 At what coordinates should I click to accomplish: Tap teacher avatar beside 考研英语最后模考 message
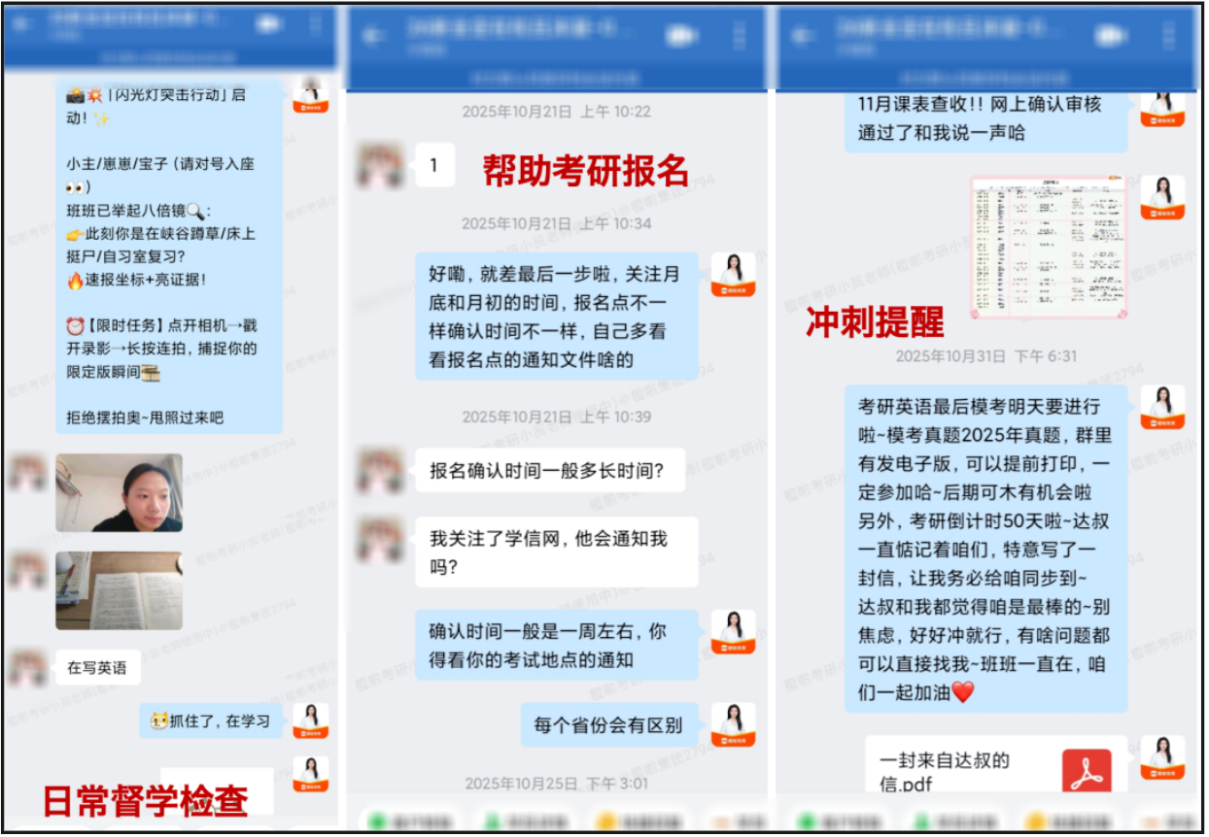point(1162,407)
